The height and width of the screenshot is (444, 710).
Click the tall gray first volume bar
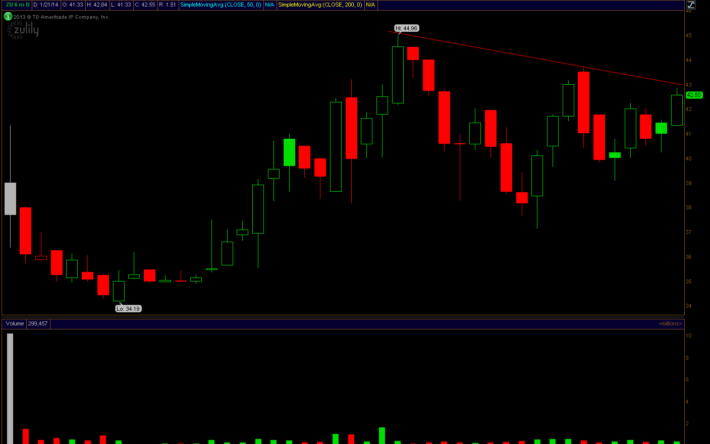[10, 388]
